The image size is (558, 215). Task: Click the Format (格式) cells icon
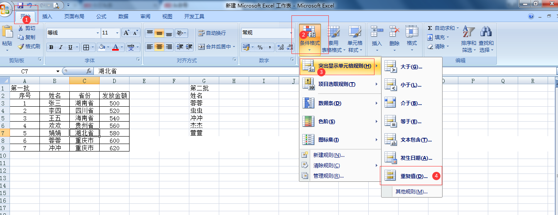[x=412, y=32]
